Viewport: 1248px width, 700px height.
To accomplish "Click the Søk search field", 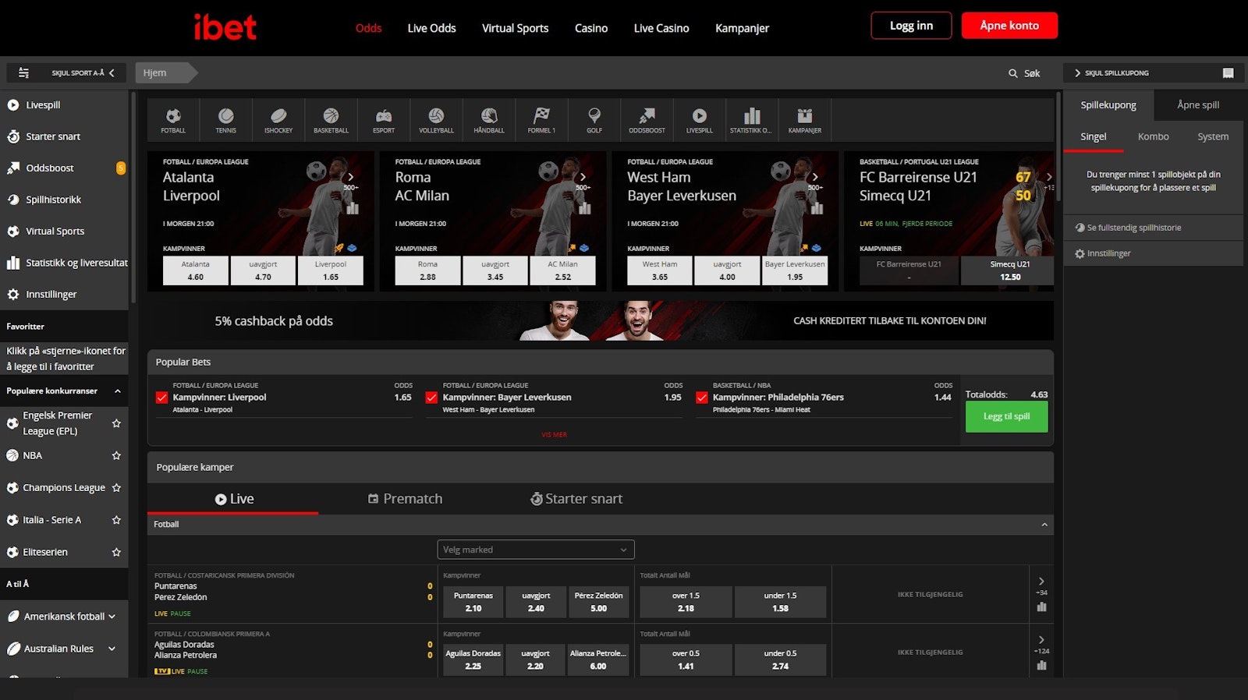I will [1024, 73].
